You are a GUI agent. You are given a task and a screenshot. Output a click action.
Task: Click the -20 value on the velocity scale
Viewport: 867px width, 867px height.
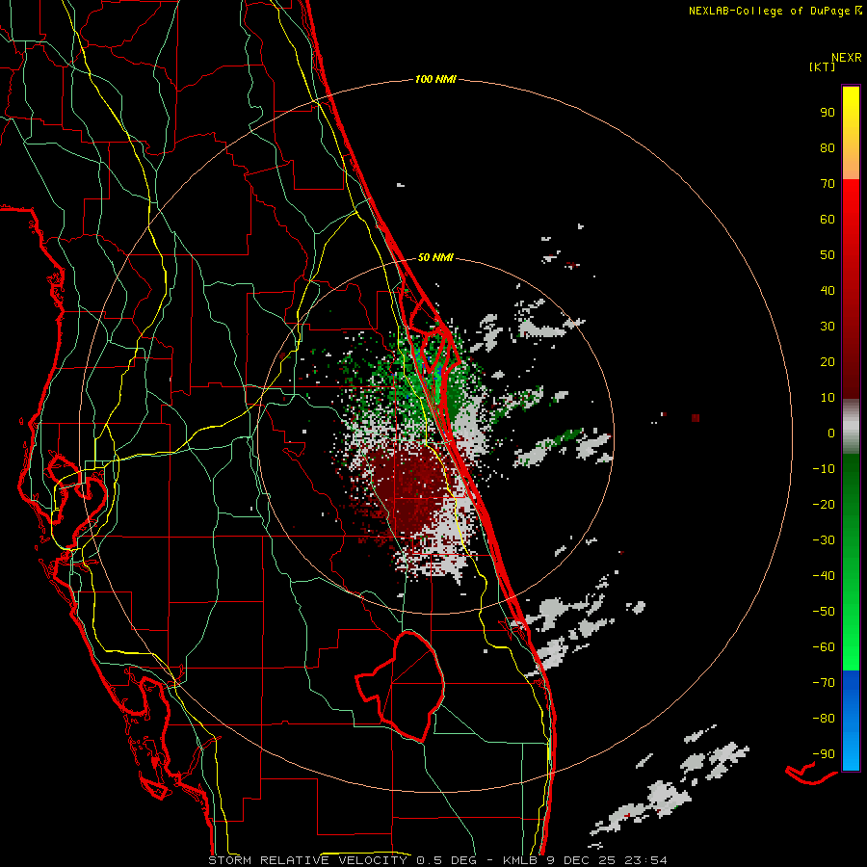[824, 504]
